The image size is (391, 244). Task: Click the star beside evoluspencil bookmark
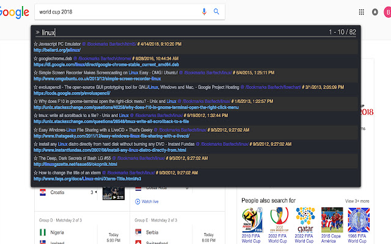click(35, 87)
